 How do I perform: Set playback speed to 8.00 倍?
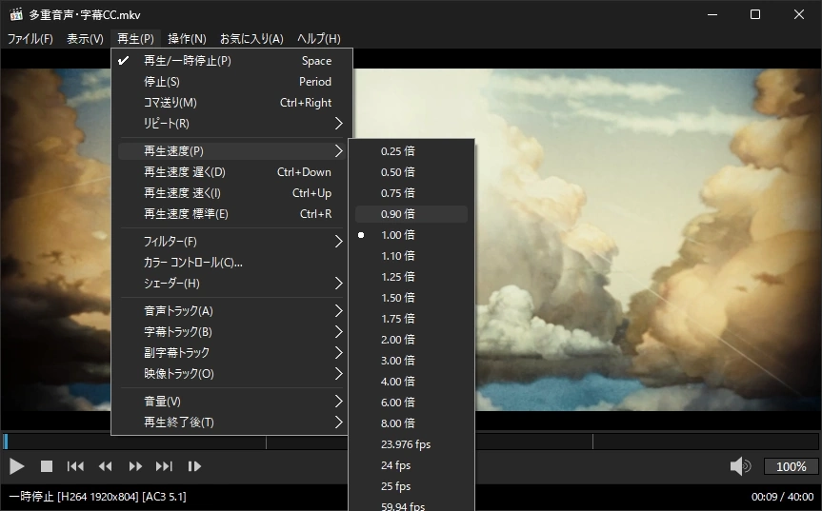[x=411, y=423]
